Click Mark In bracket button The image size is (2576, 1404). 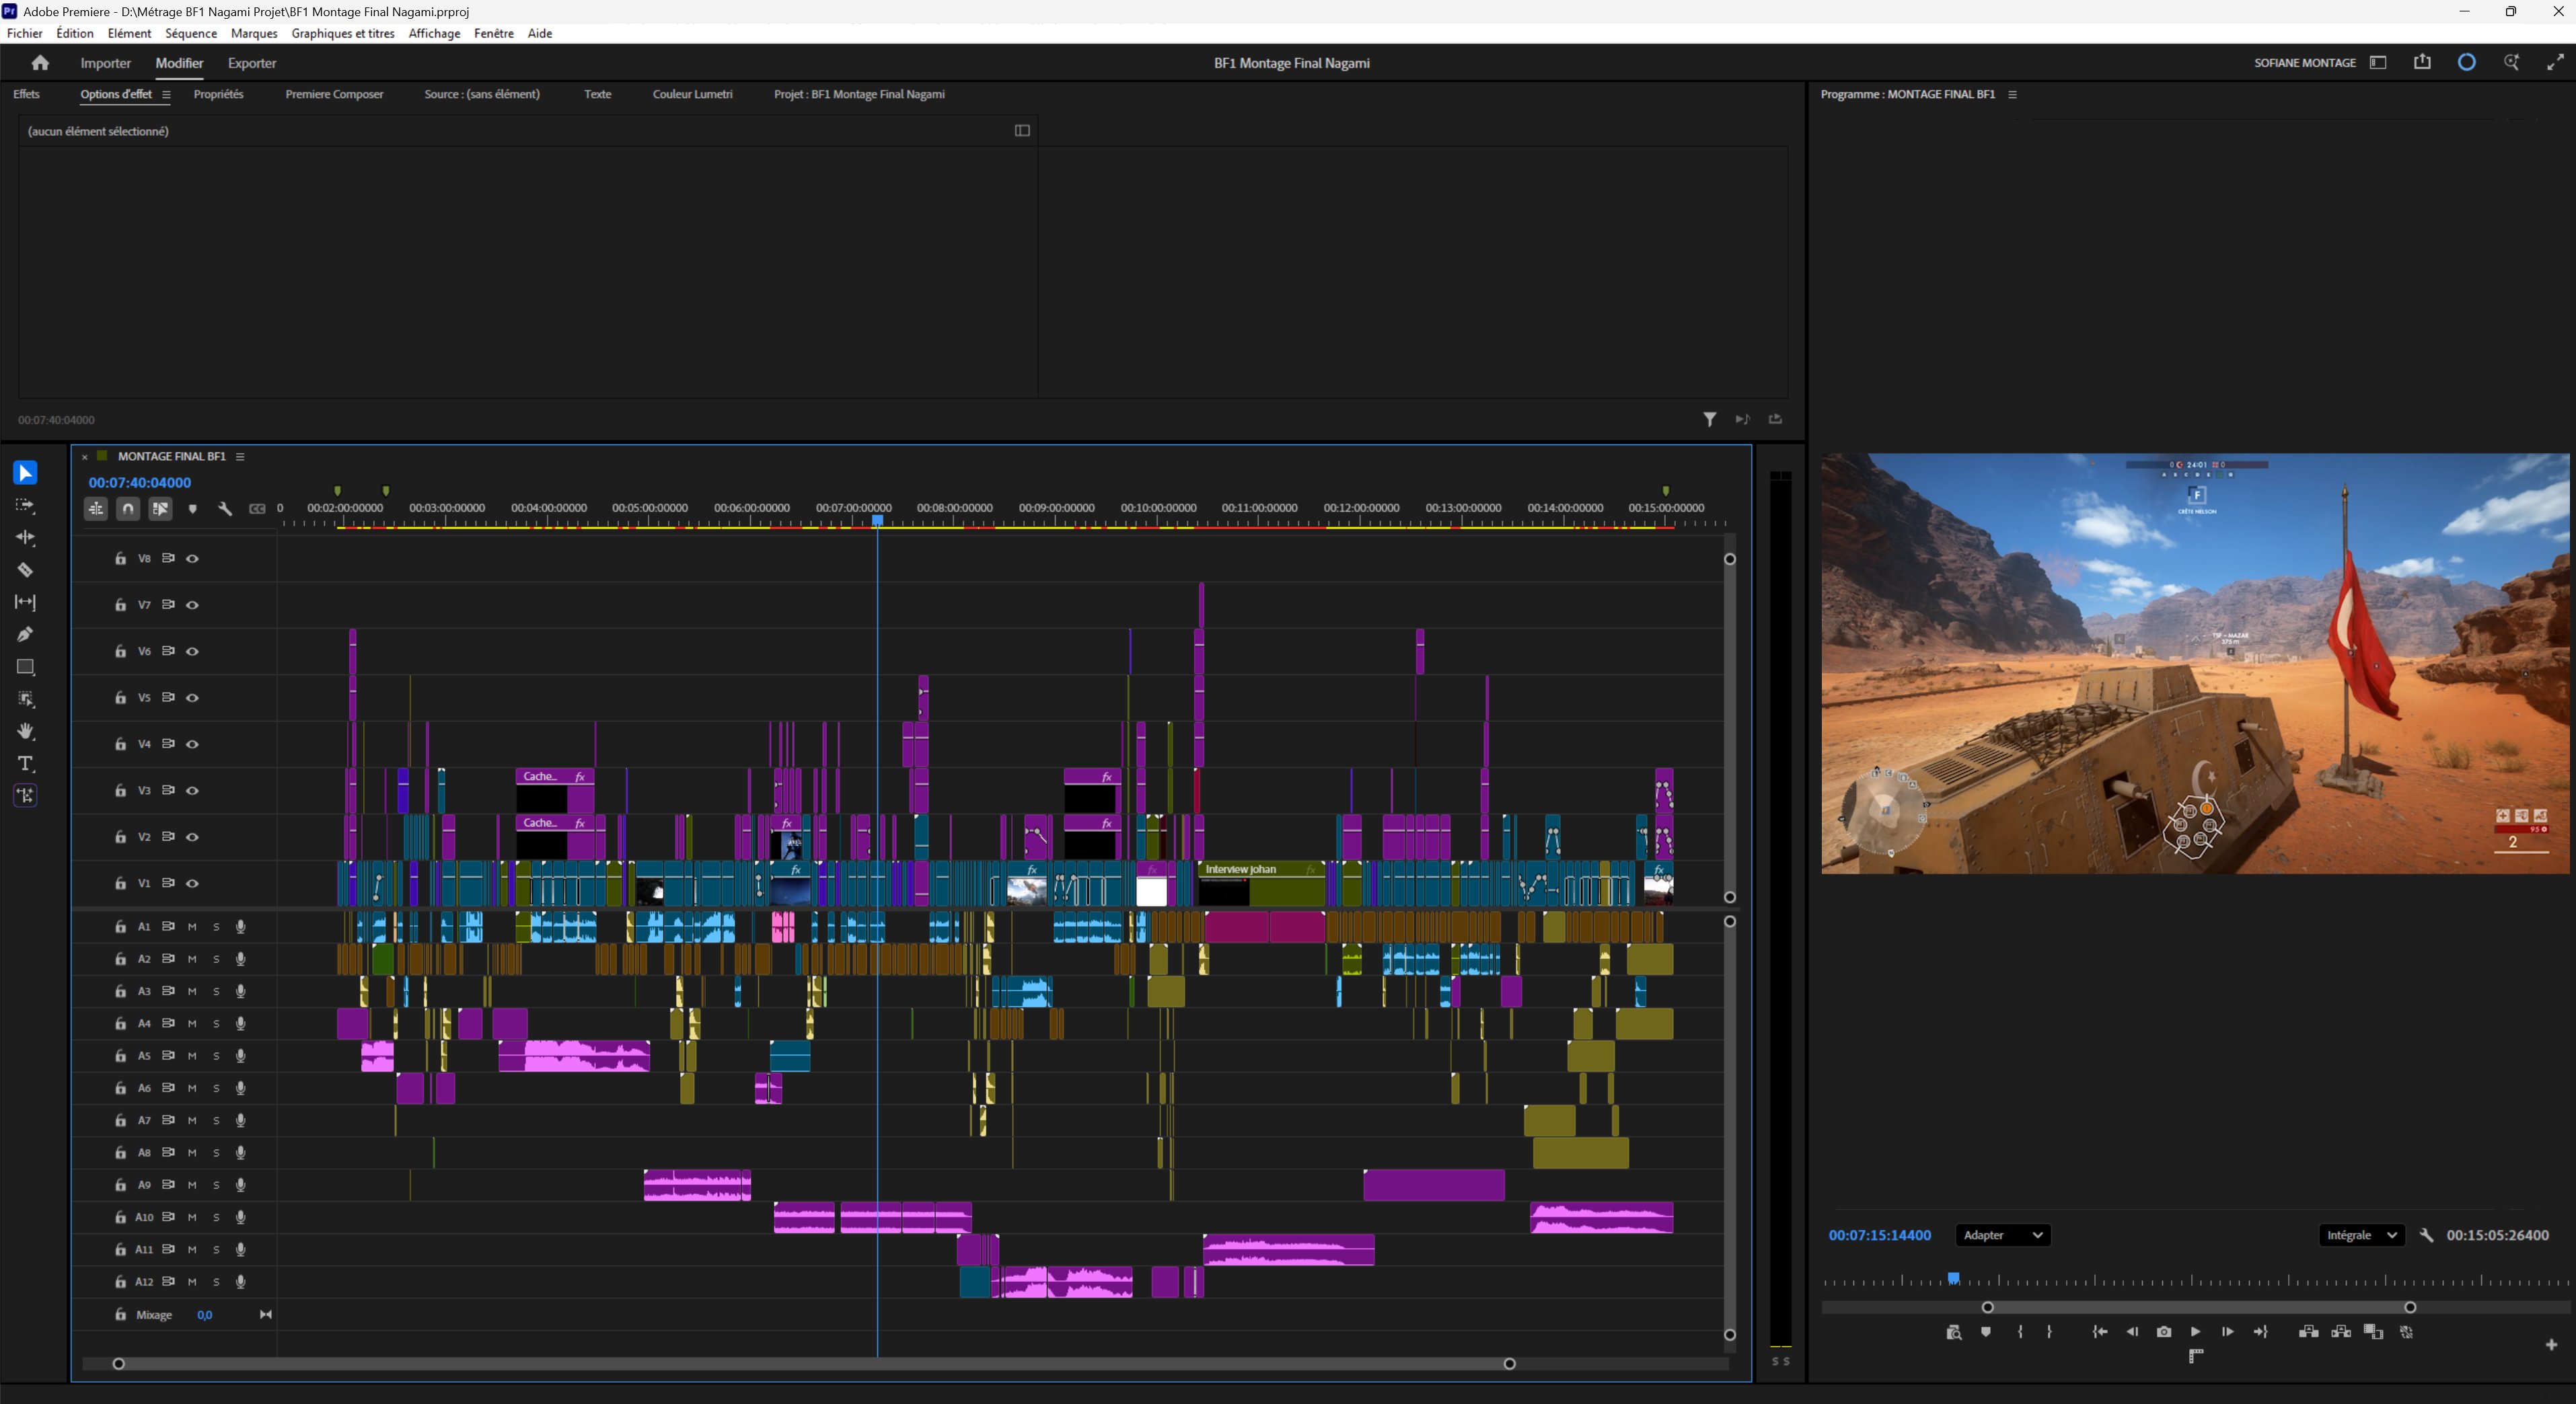point(2021,1332)
